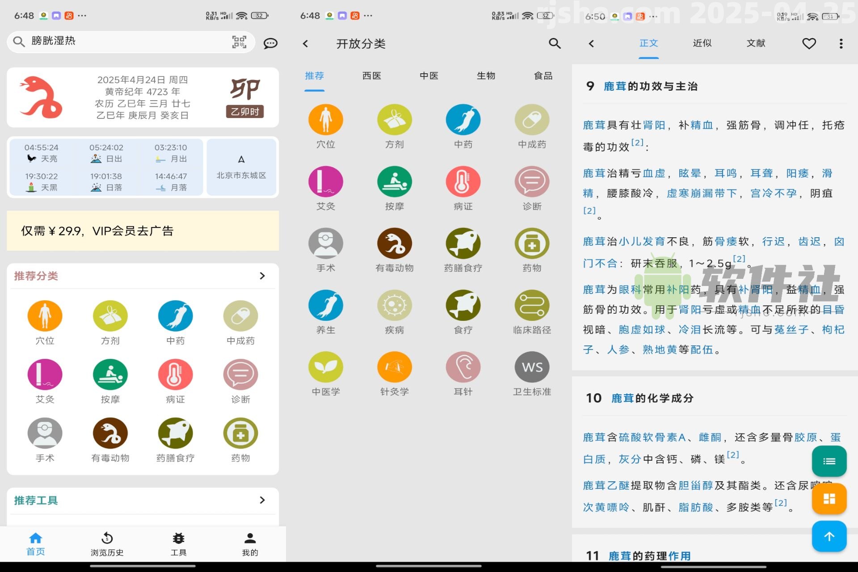Expand the 推荐工具 section
Image resolution: width=858 pixels, height=572 pixels.
click(263, 500)
